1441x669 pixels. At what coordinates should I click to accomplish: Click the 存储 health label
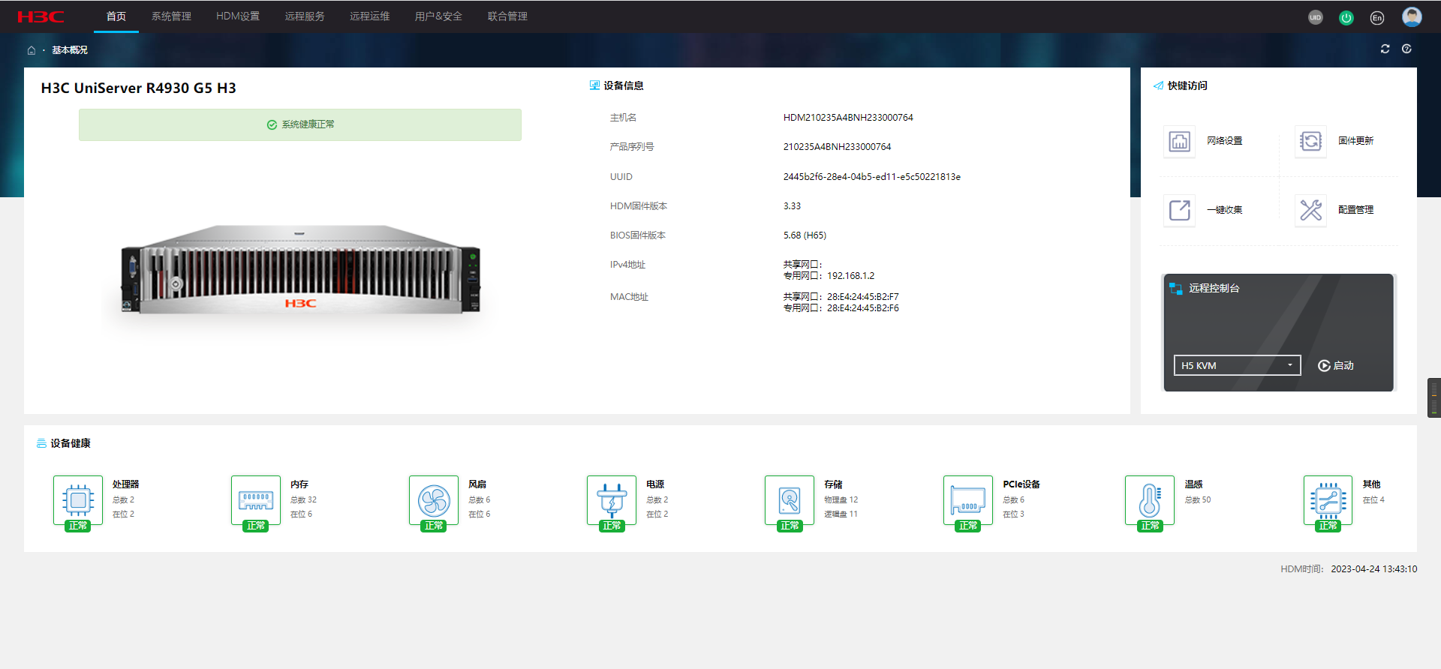coord(833,484)
